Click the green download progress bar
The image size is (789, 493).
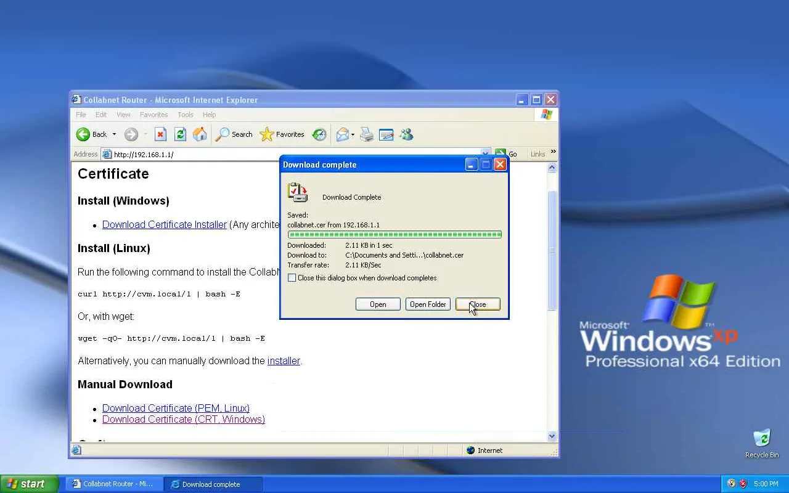(394, 234)
